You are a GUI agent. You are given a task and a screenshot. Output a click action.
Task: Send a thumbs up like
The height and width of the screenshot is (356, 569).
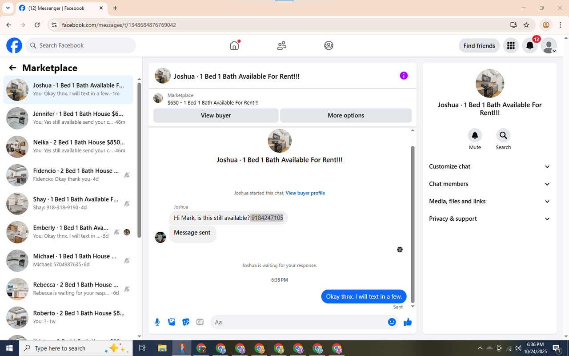point(407,322)
